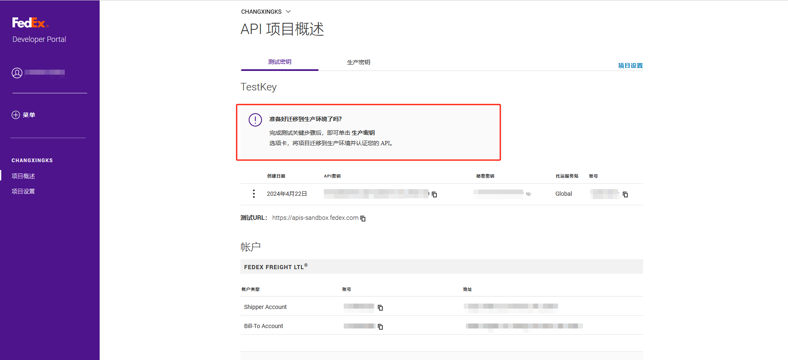Copy the account number in key row

pyautogui.click(x=625, y=195)
